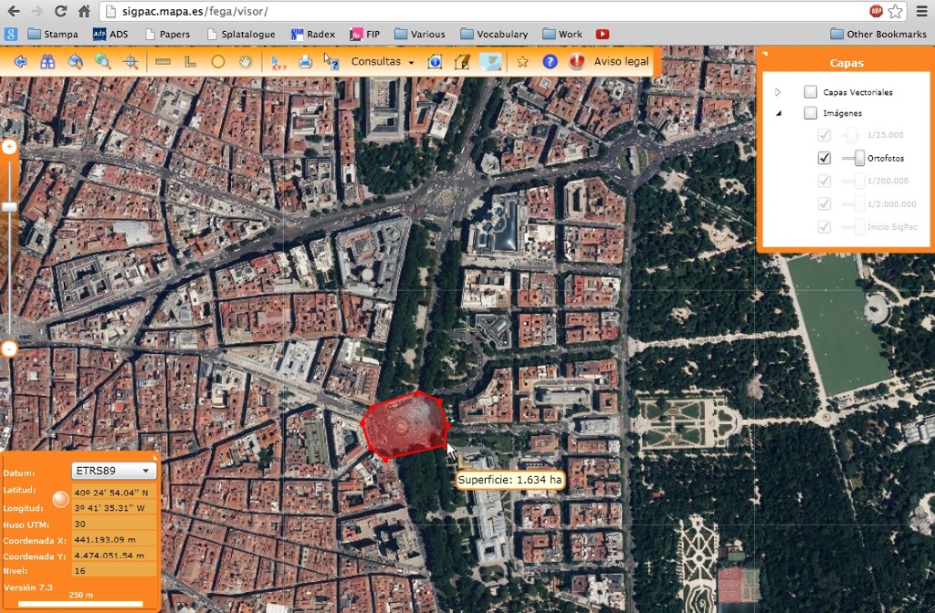The width and height of the screenshot is (935, 613).
Task: Expand the Capas Vectoriales tree node
Action: click(778, 92)
